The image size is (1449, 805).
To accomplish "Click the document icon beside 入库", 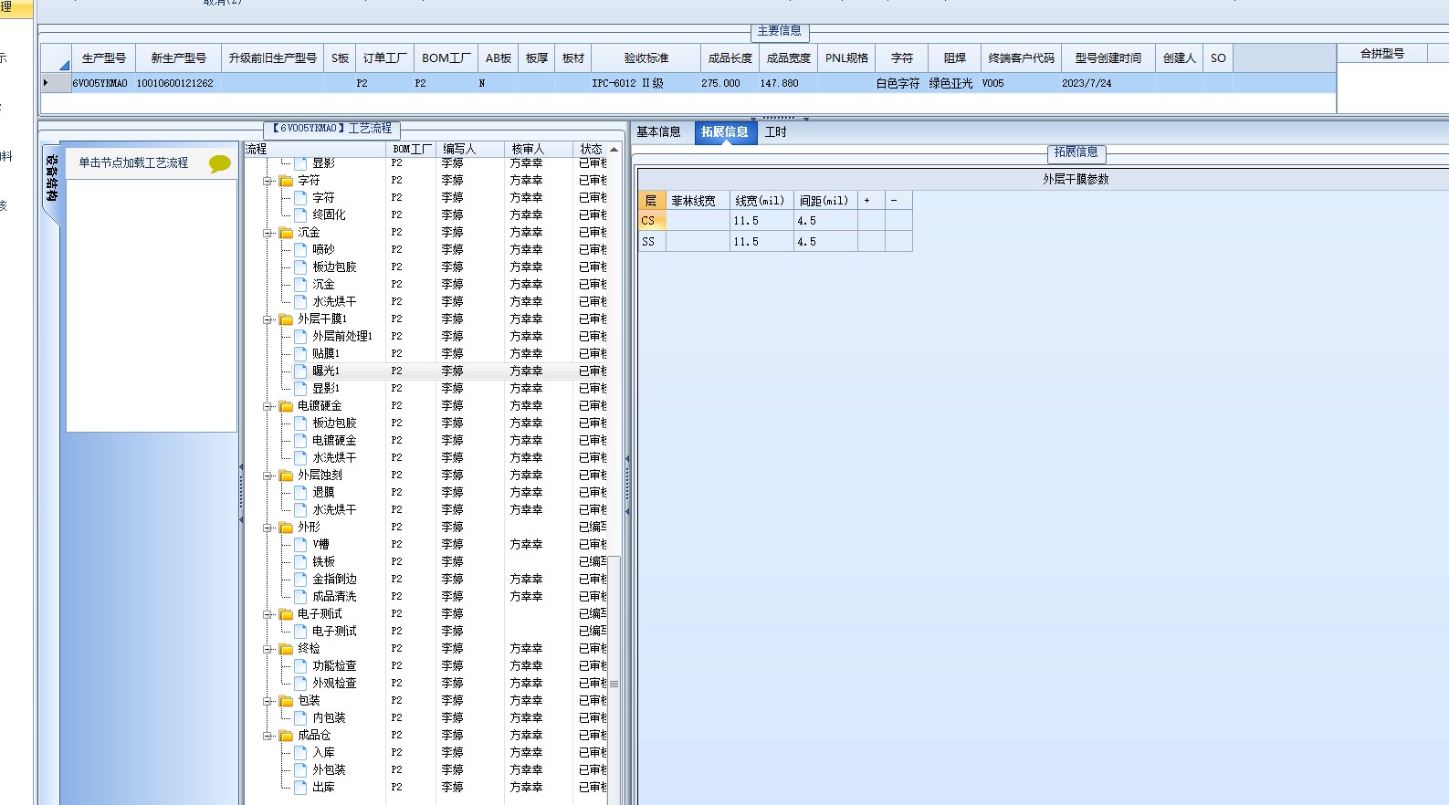I will pos(300,752).
